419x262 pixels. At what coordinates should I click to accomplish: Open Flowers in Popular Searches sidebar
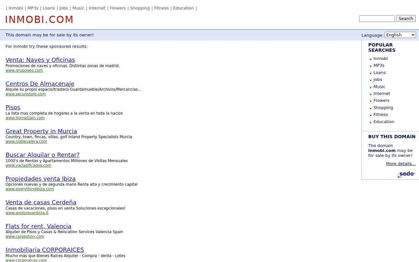point(381,101)
